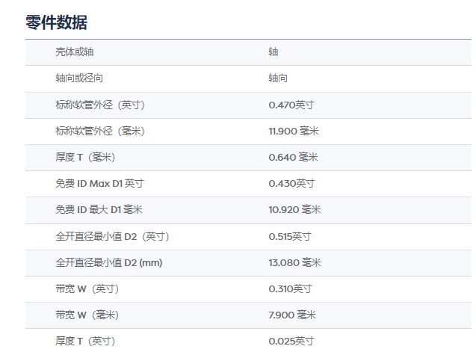Click the 0.430英寸 value

pos(291,183)
